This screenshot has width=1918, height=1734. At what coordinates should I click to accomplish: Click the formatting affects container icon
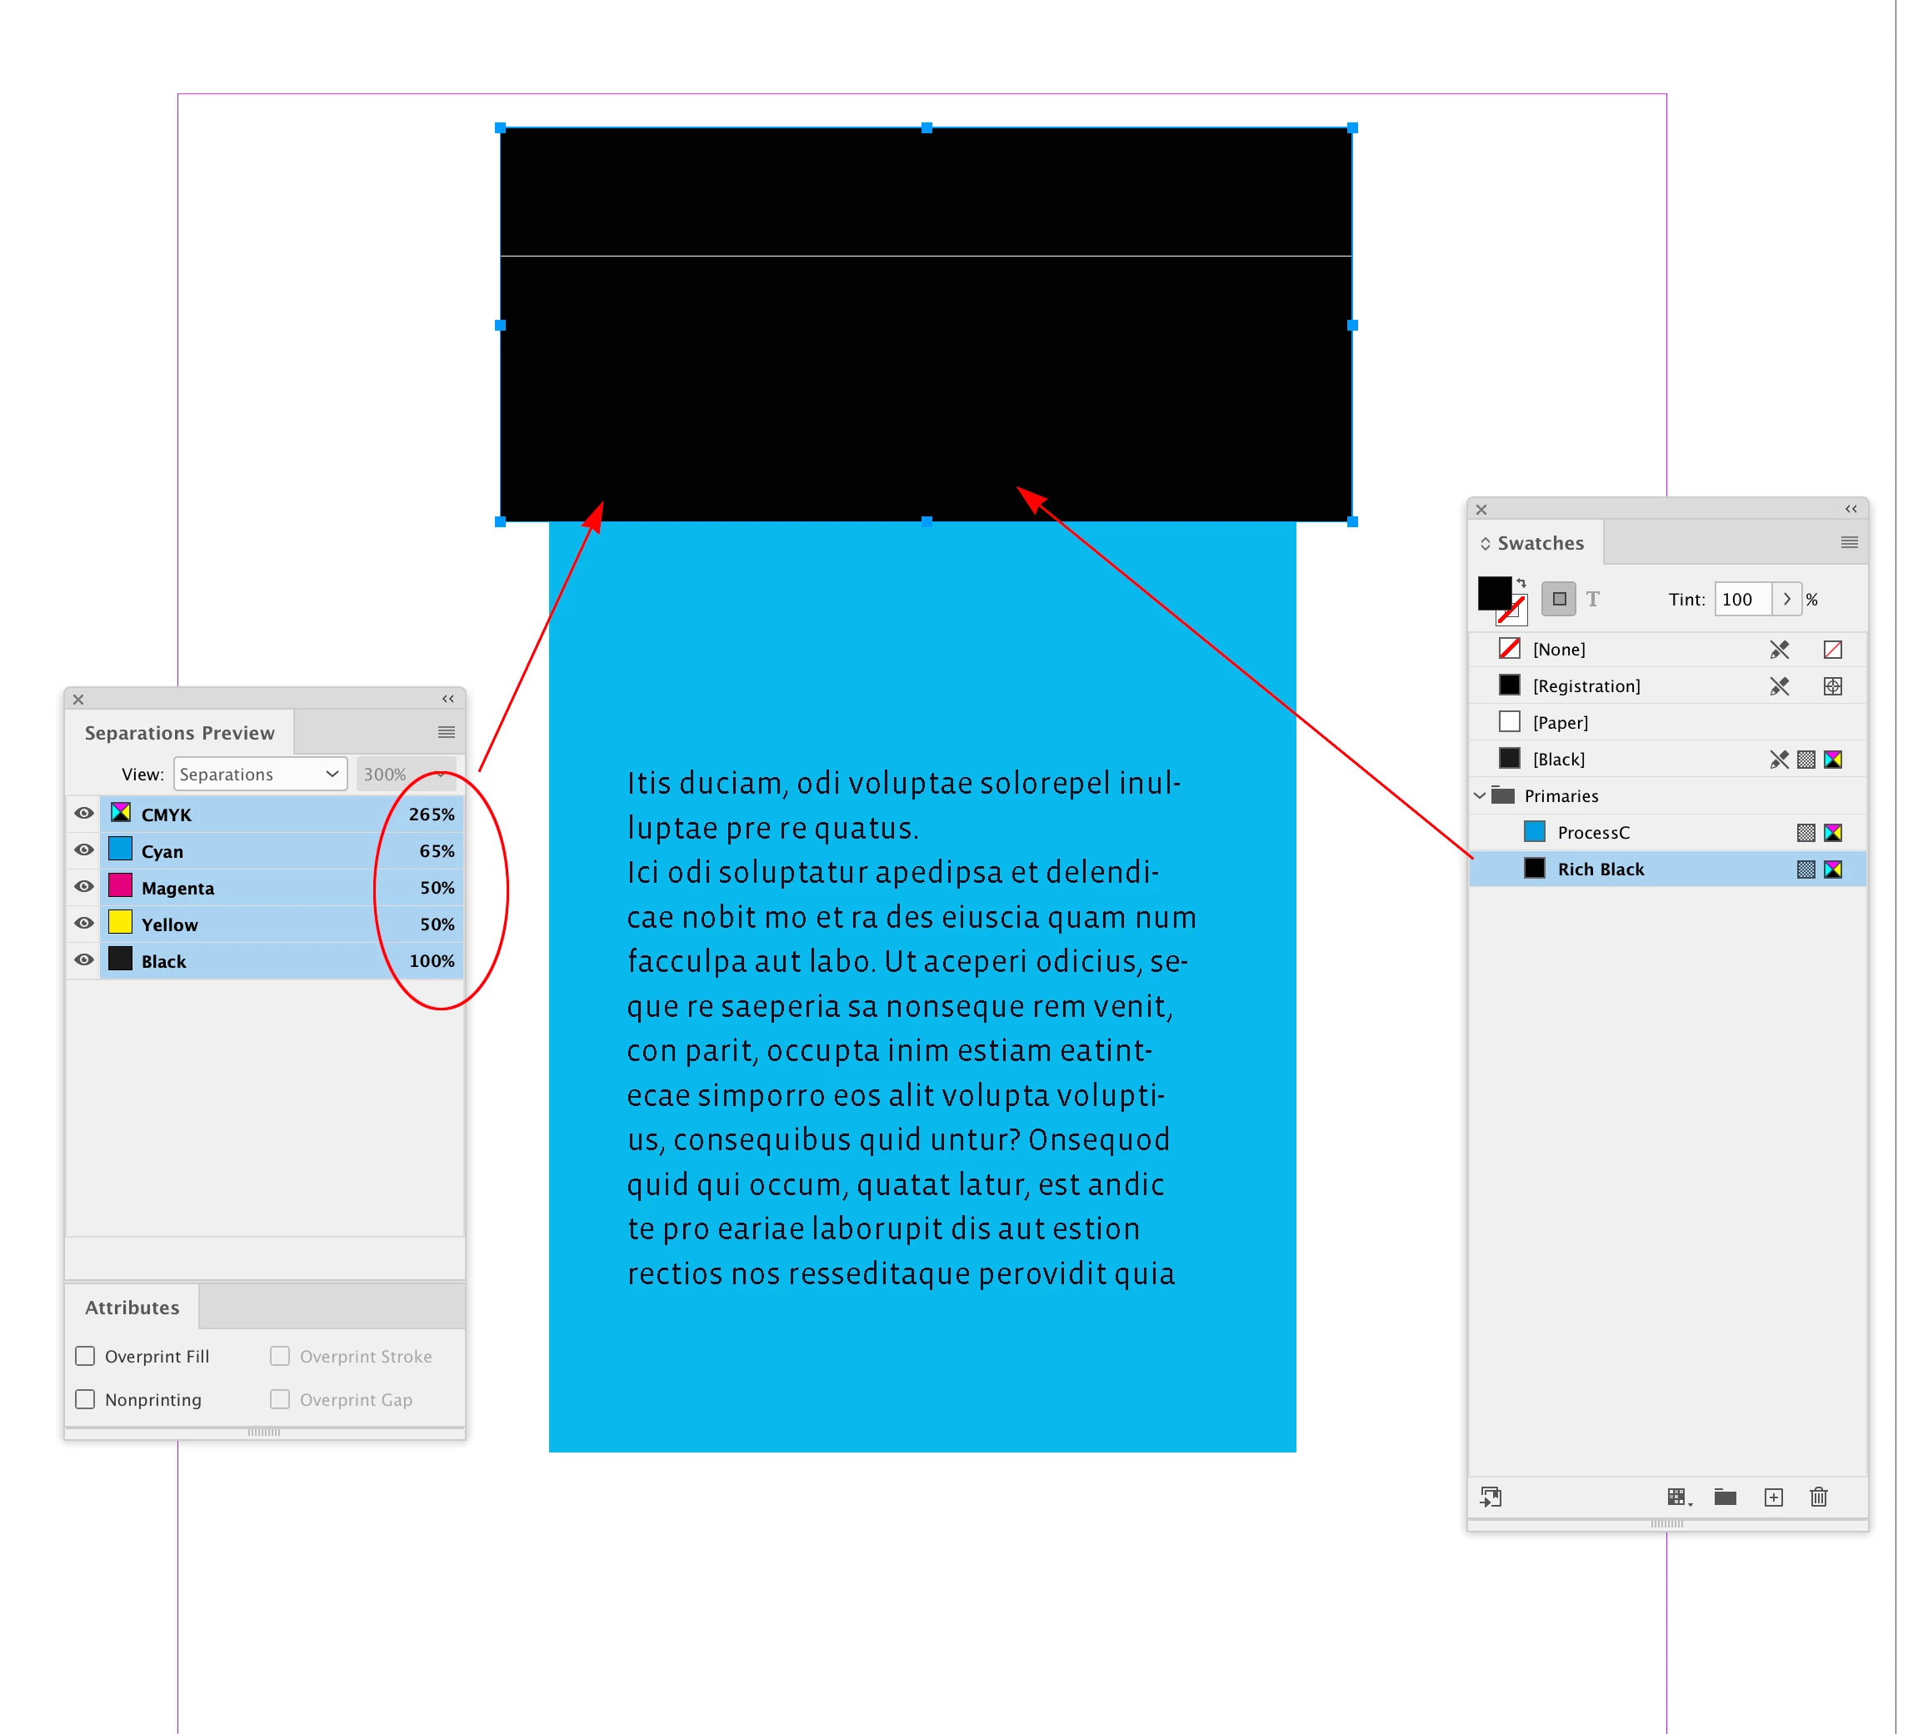tap(1558, 600)
